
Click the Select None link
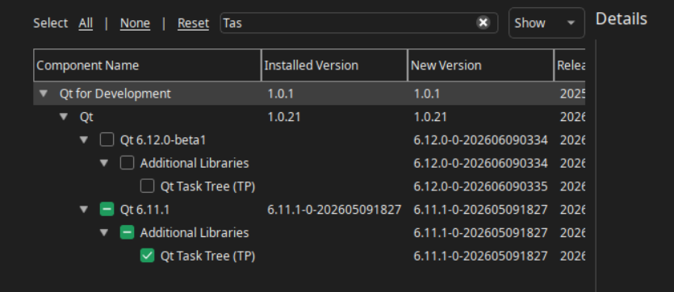pos(135,23)
